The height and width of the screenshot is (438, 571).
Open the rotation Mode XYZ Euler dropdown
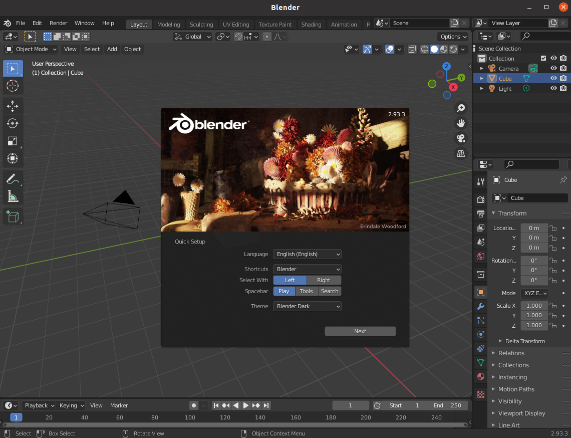(x=534, y=293)
